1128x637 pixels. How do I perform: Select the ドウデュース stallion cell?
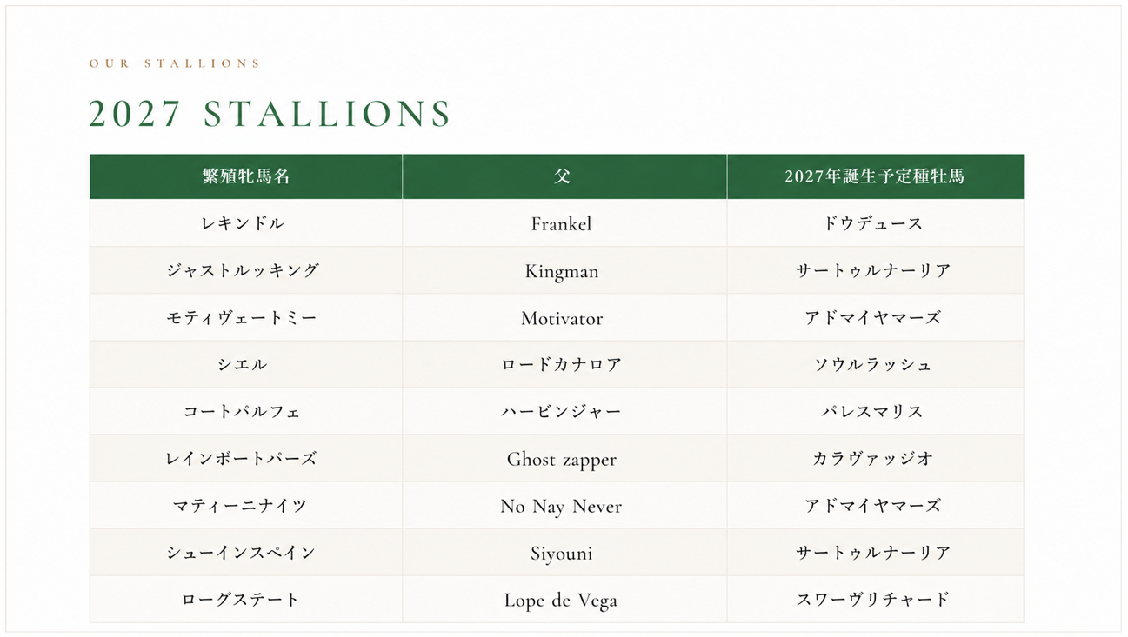tap(875, 223)
